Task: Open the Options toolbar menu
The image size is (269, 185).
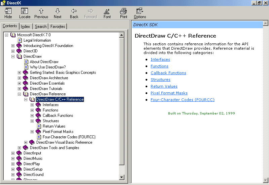Action: point(140,11)
